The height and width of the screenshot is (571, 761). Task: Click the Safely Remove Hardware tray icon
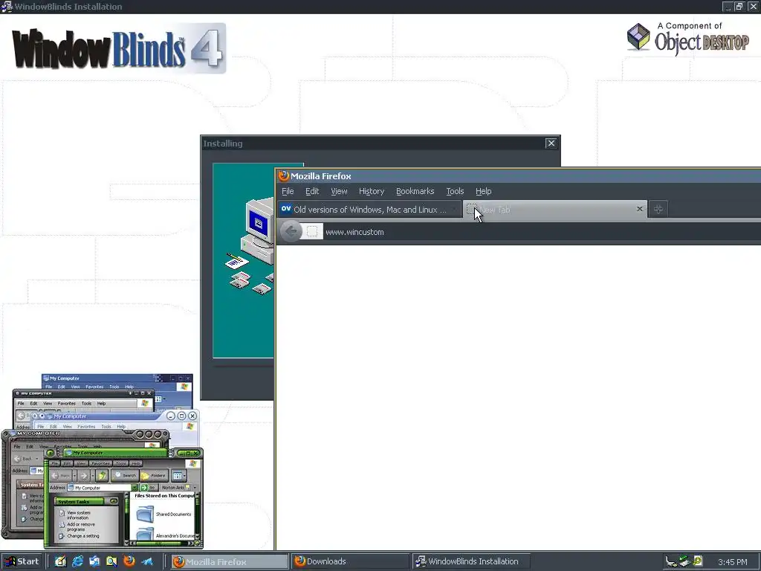(x=684, y=561)
